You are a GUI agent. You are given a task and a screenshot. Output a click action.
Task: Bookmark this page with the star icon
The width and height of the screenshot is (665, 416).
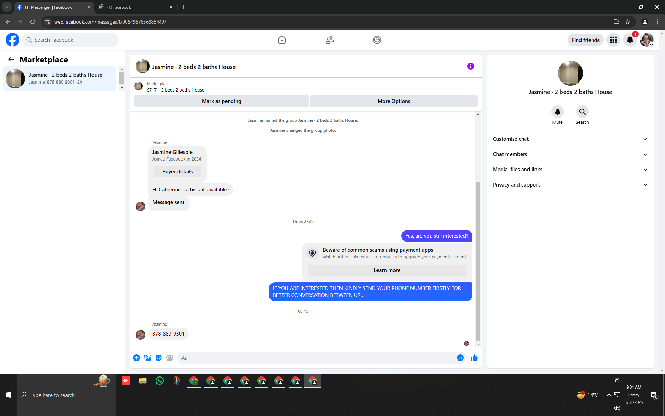[x=628, y=22]
